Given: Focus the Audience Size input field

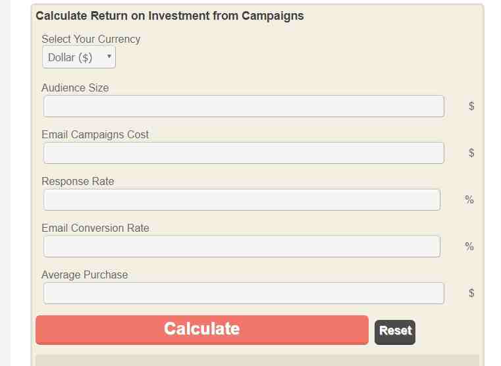Looking at the screenshot, I should 244,107.
